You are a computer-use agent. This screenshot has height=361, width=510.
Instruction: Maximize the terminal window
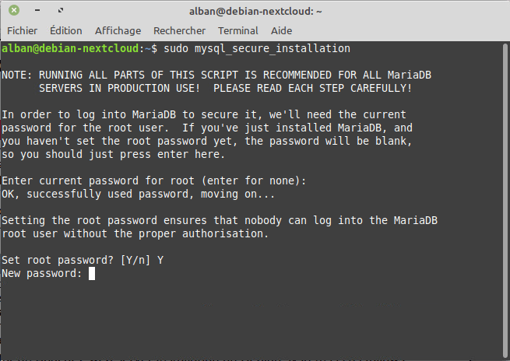tap(61, 10)
